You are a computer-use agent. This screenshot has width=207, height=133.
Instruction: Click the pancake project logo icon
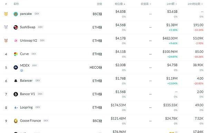coord(16,14)
